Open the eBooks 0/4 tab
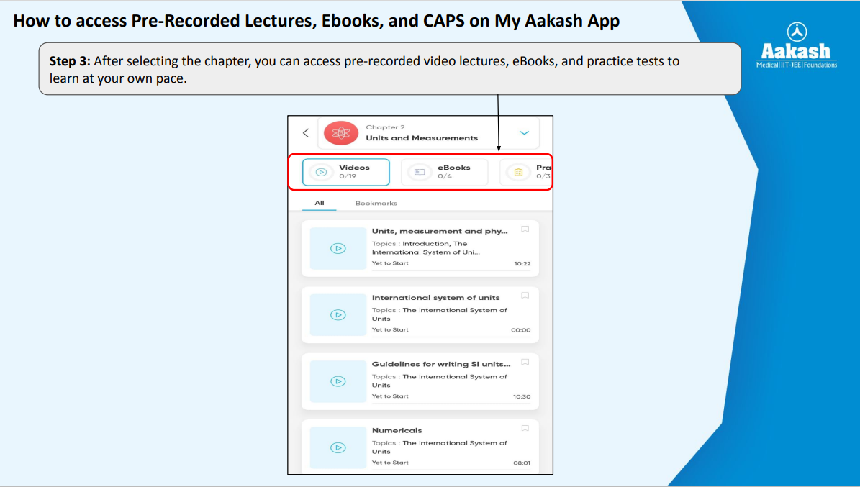The image size is (860, 487). click(445, 172)
